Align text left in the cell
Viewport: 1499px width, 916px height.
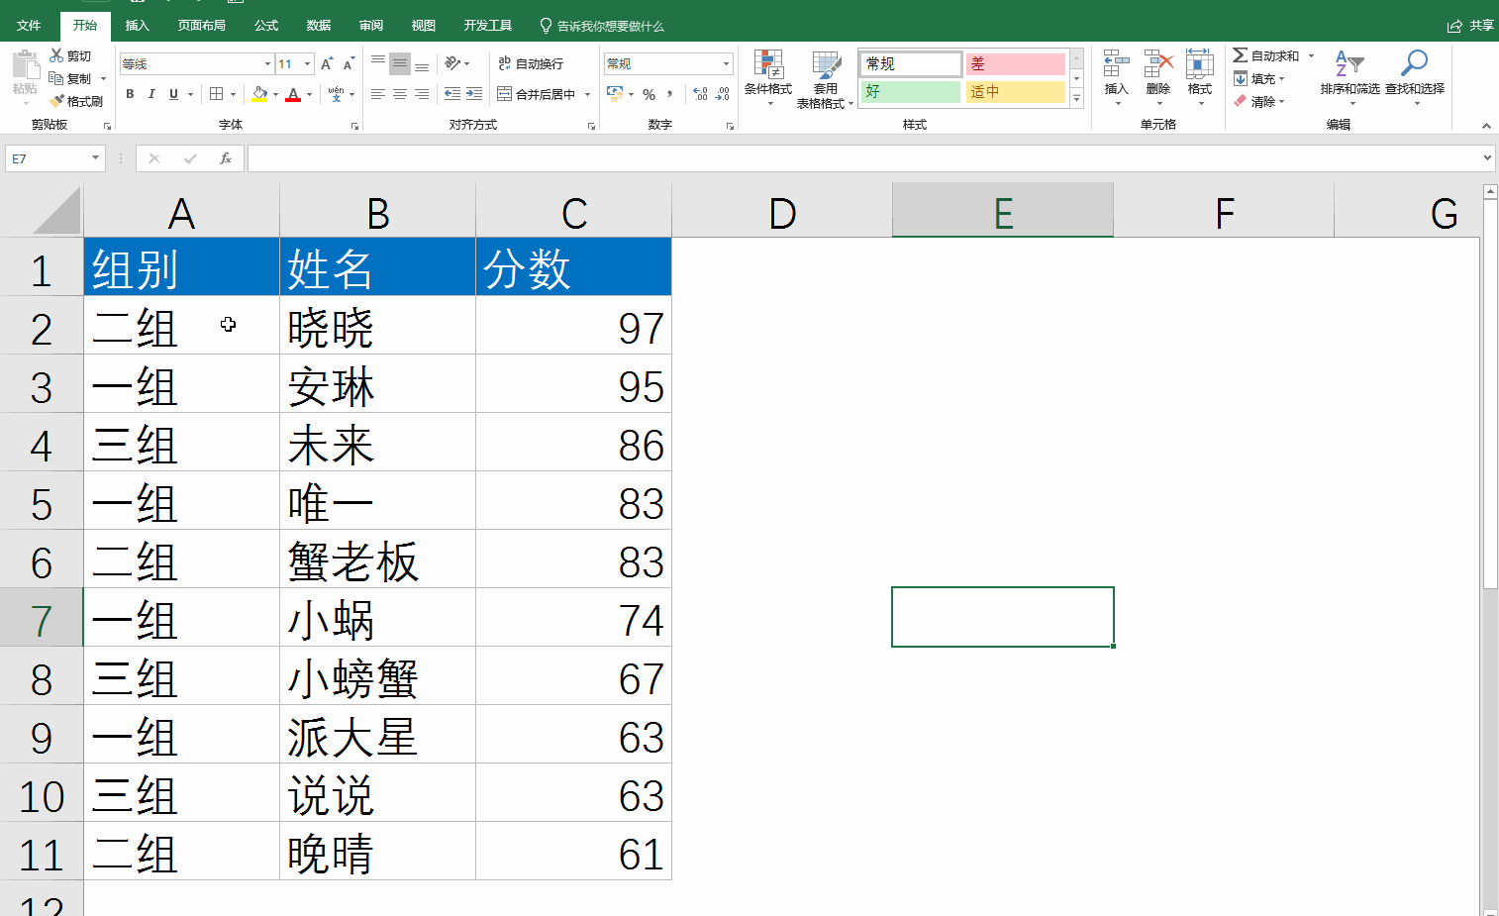click(378, 94)
